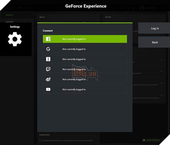Click SEND FEEDBACK link
Screen dimensions: 170x145
click(153, 140)
